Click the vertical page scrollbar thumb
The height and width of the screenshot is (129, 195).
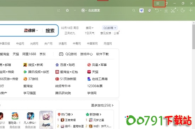coord(194,37)
